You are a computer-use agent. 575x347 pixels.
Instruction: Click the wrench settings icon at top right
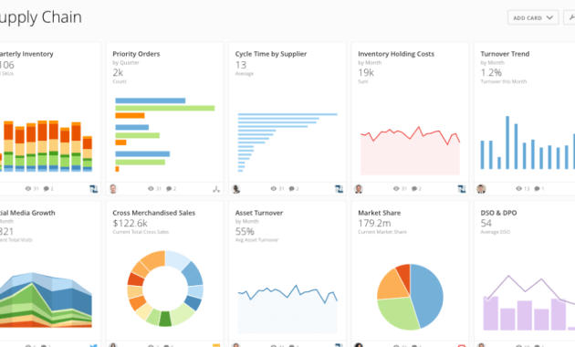pos(571,17)
